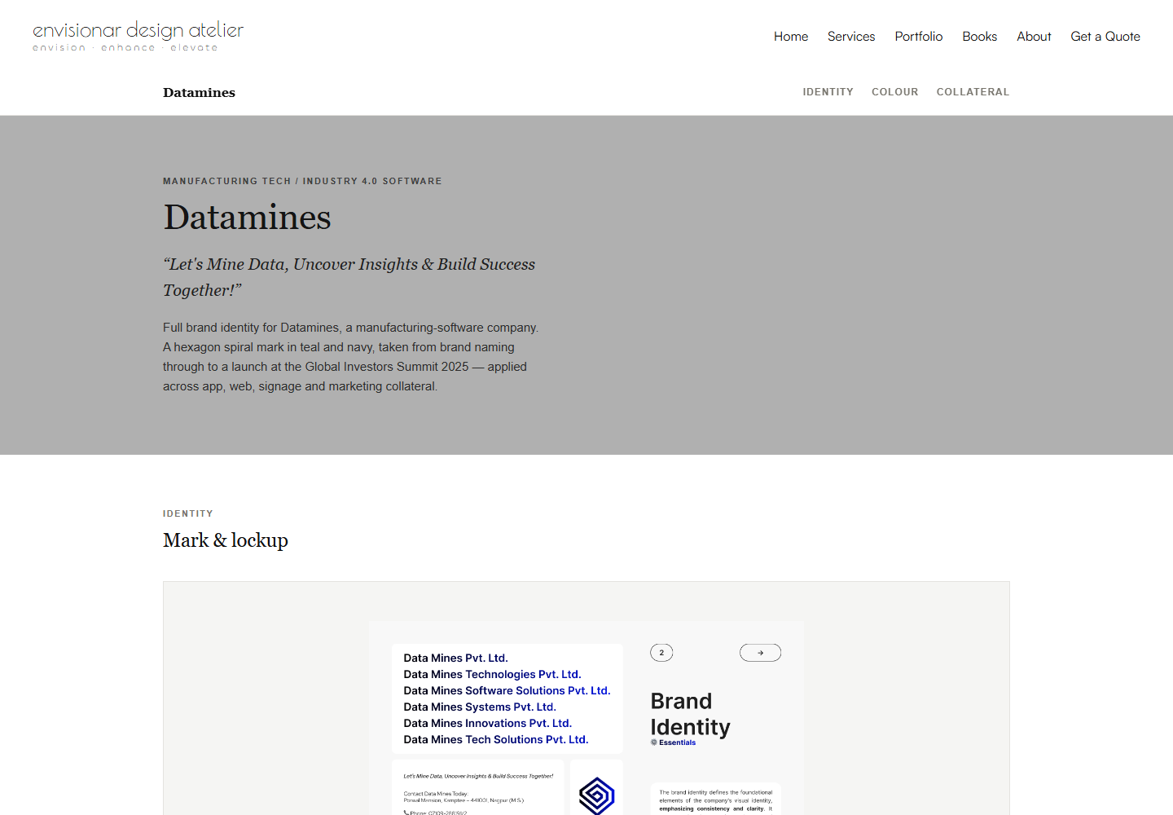
Task: Click the circled number 2 badge
Action: 661,653
